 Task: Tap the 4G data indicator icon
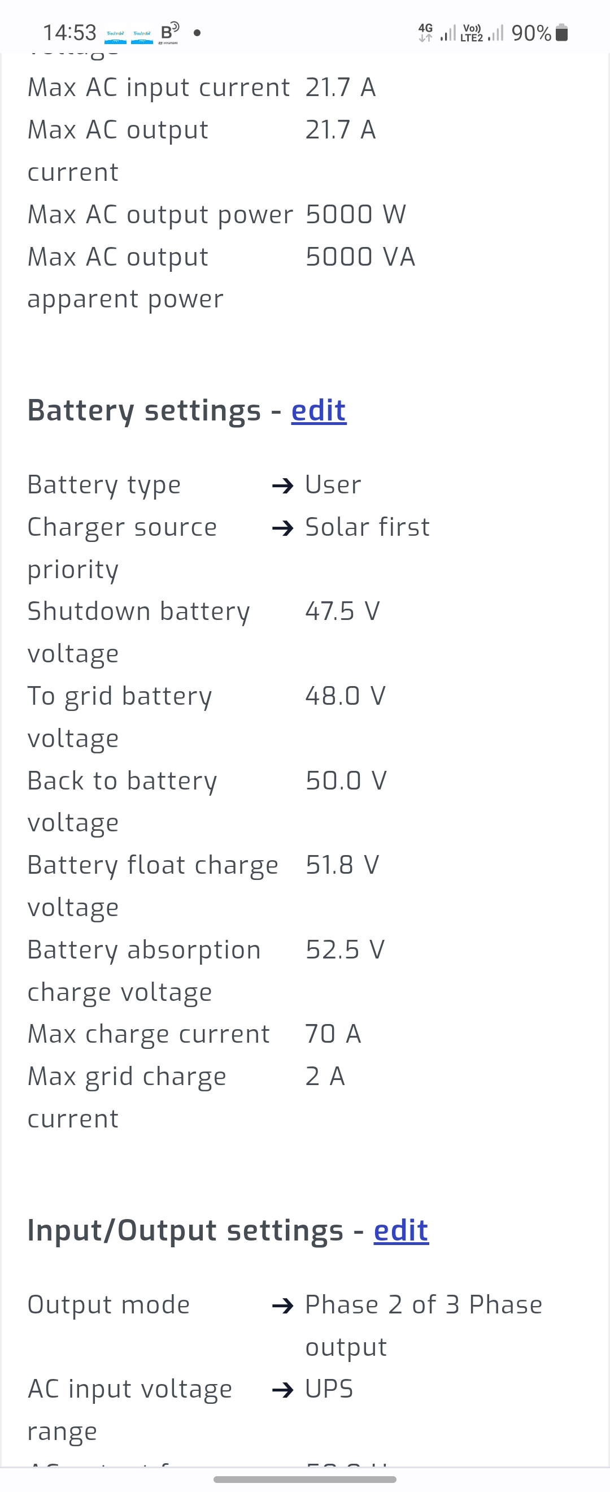click(x=425, y=32)
